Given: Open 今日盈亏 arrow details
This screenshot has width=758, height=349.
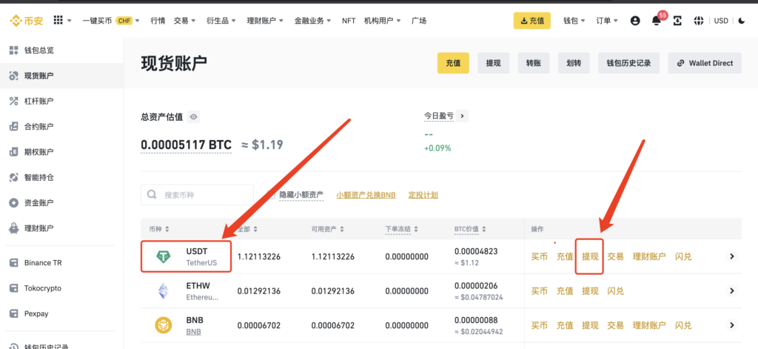Looking at the screenshot, I should point(462,116).
